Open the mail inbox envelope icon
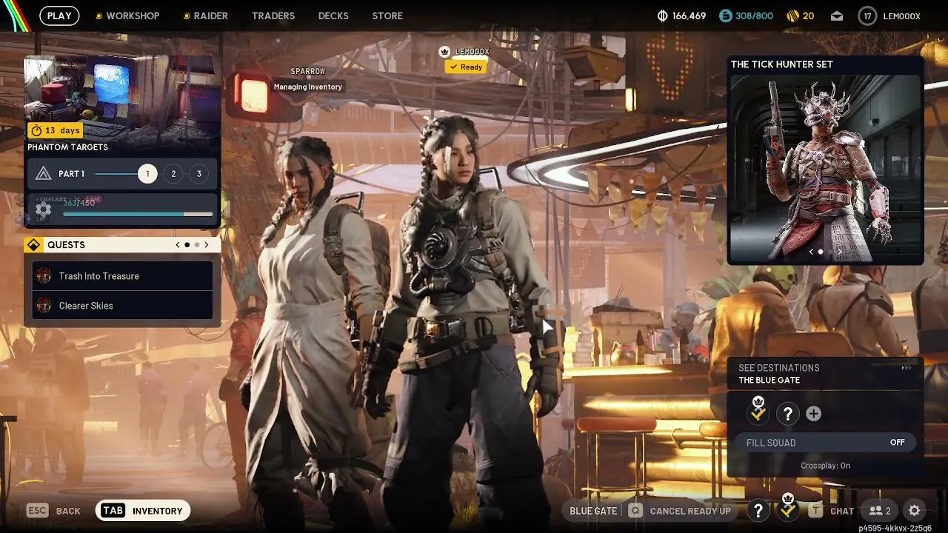This screenshot has height=533, width=948. [x=837, y=16]
